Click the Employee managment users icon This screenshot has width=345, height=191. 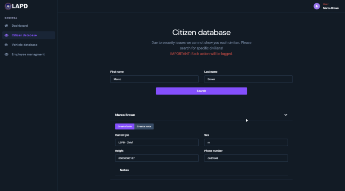click(x=6, y=54)
